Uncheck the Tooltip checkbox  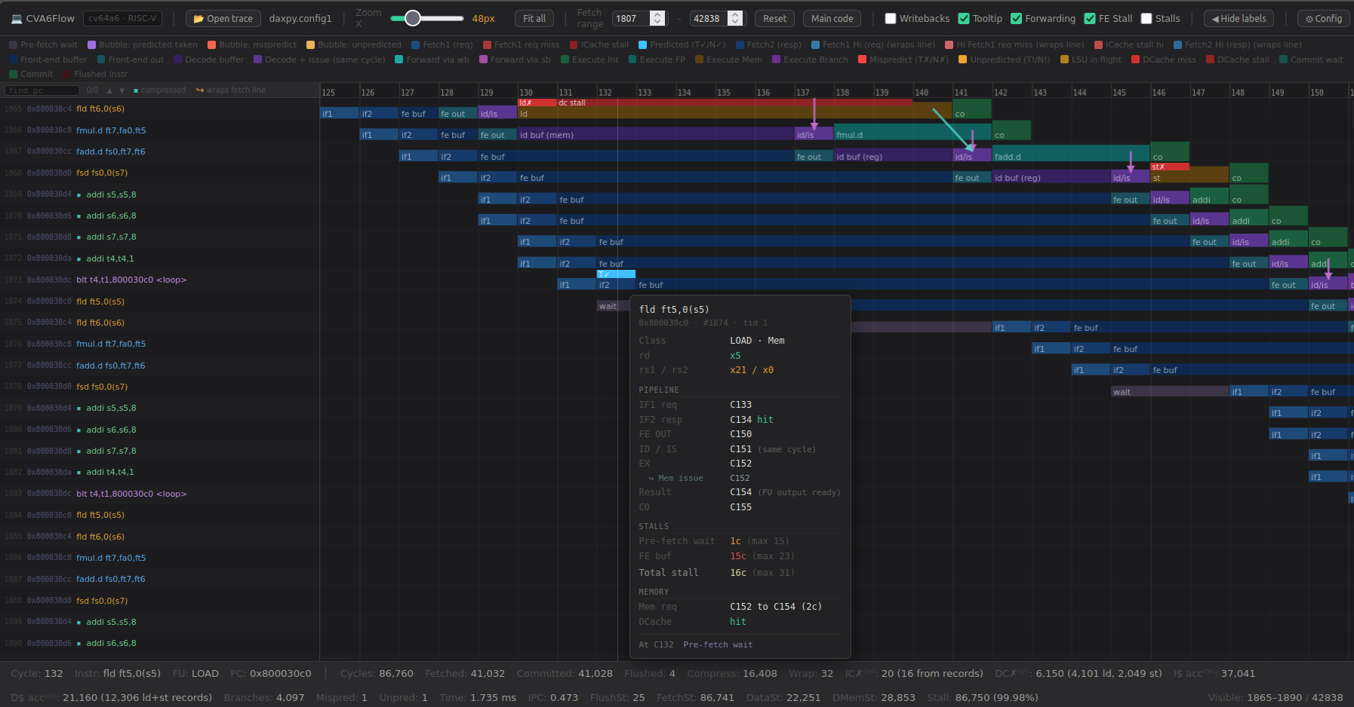click(x=964, y=18)
